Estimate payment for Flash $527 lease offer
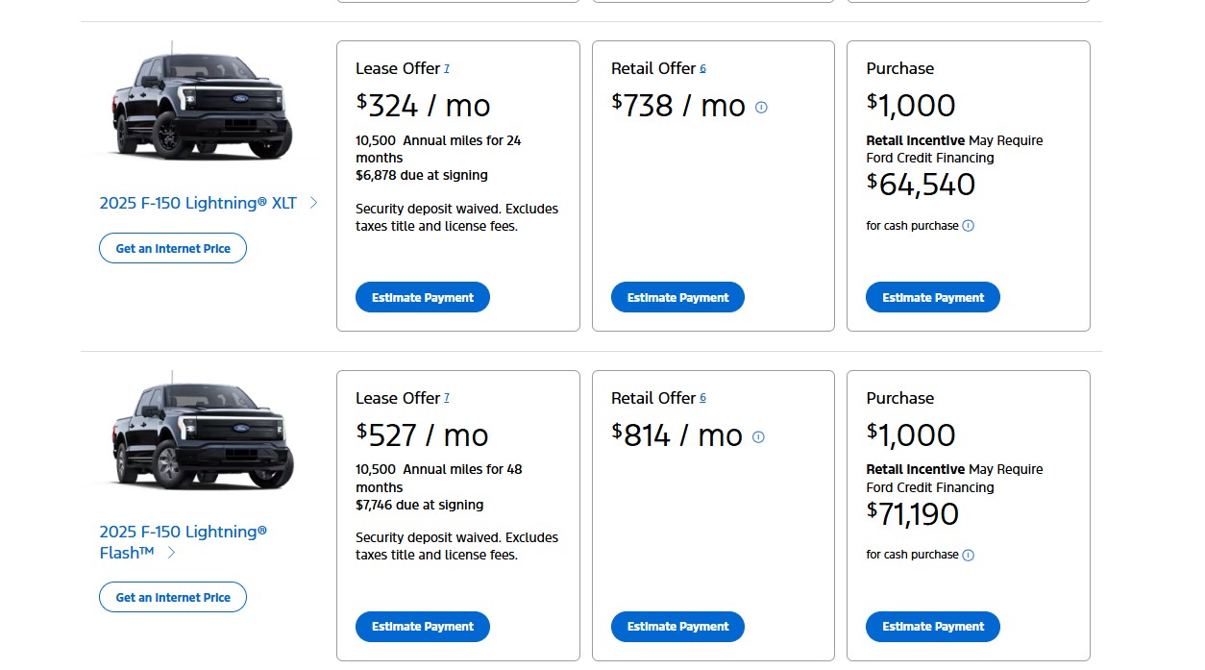This screenshot has width=1205, height=670. pyautogui.click(x=423, y=627)
